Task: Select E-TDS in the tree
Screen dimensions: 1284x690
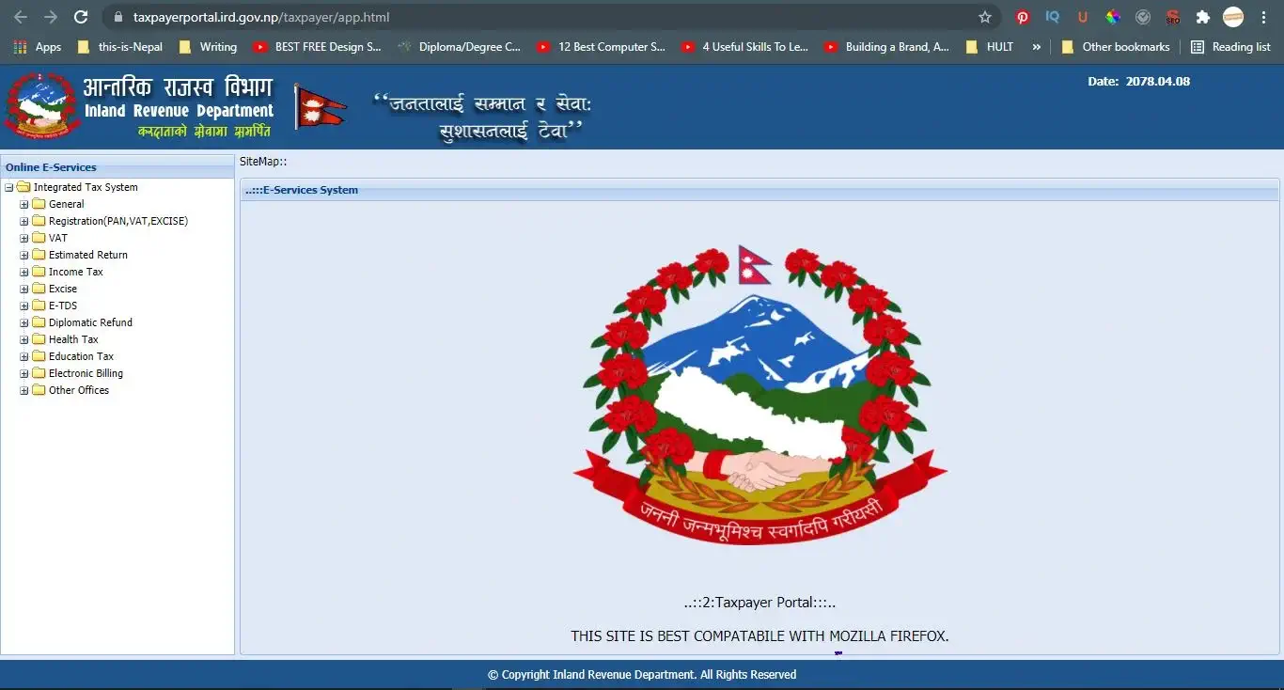Action: (63, 306)
